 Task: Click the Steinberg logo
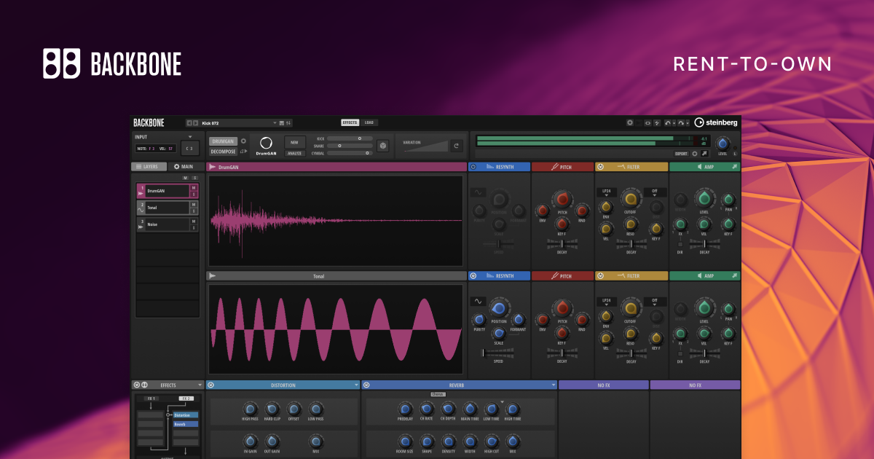coord(716,123)
